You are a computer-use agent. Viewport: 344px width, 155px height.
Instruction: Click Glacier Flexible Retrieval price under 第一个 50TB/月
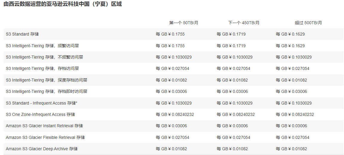coord(172,137)
